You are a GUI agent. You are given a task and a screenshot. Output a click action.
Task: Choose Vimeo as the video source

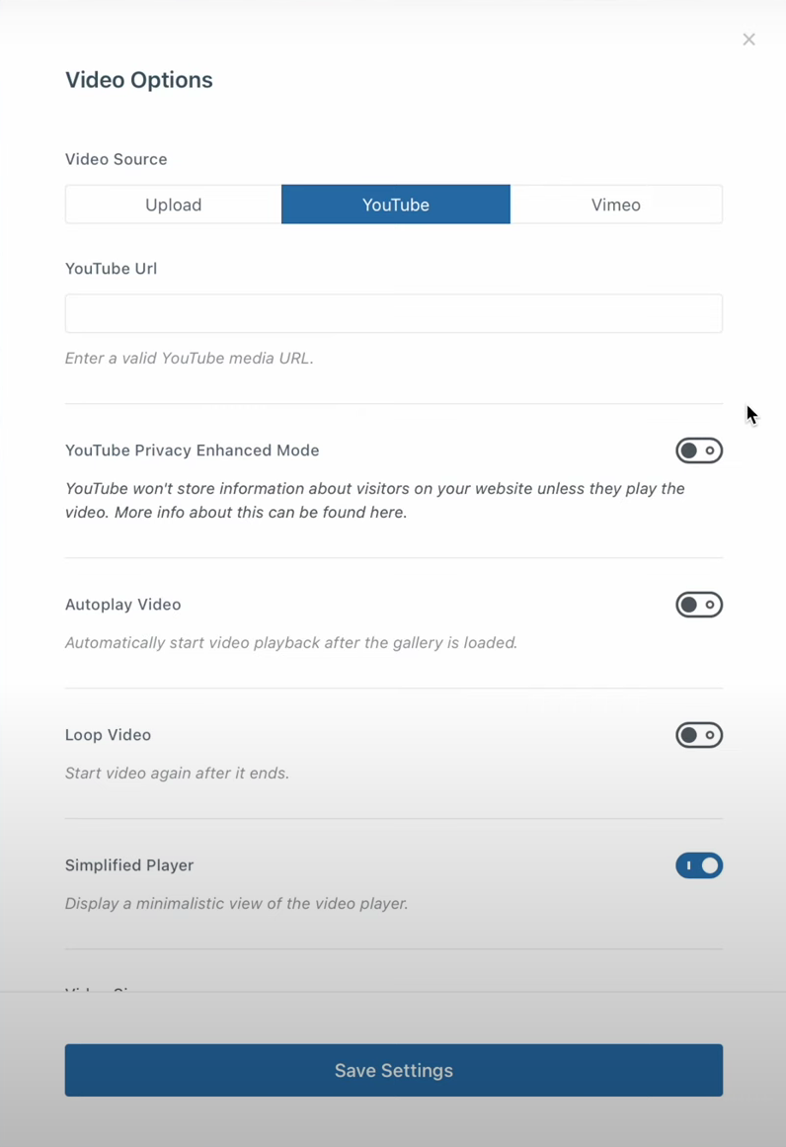(x=615, y=205)
